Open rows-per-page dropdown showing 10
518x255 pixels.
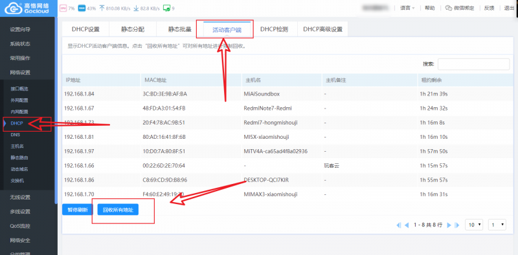(x=474, y=225)
